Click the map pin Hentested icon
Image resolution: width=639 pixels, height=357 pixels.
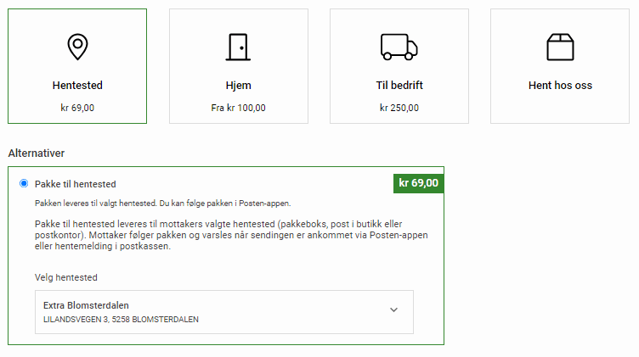[77, 47]
